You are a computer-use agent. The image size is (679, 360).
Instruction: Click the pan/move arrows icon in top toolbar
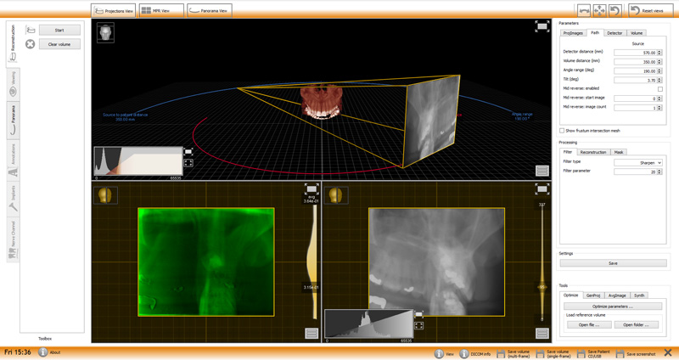[599, 10]
